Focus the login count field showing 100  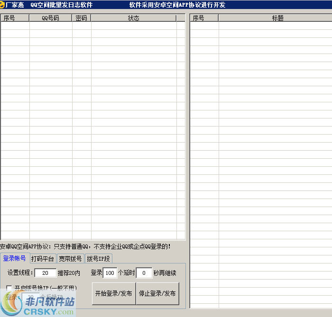pyautogui.click(x=110, y=273)
